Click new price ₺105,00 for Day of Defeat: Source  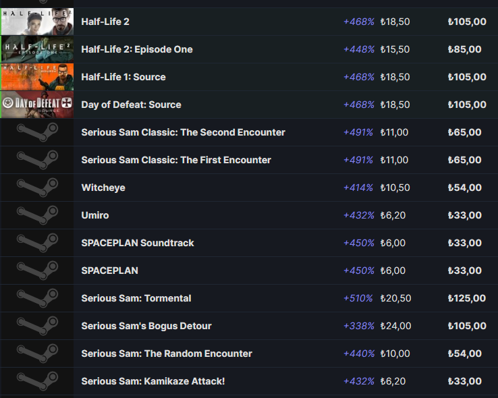coord(467,105)
